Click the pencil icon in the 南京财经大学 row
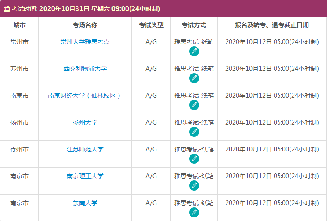This screenshot has width=327, height=221. tap(194, 105)
